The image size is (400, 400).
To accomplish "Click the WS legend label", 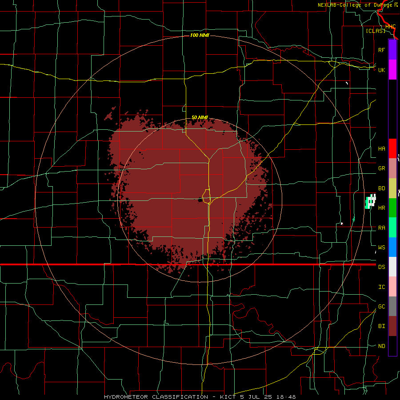I will click(x=381, y=248).
